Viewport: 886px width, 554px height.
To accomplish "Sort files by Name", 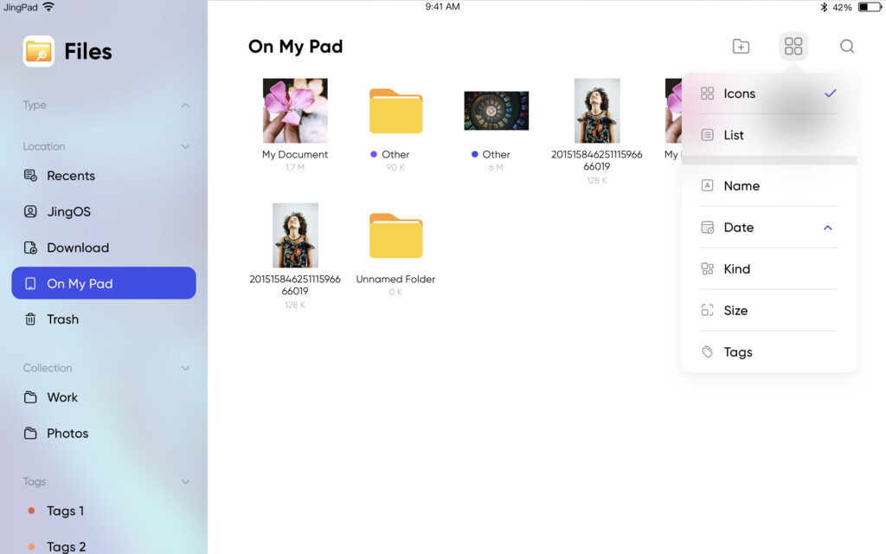I will (742, 186).
